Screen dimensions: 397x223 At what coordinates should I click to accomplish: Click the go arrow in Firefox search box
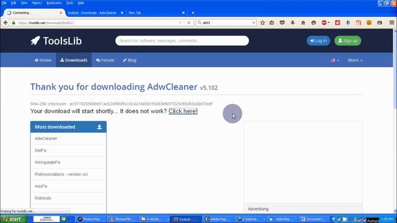[254, 23]
